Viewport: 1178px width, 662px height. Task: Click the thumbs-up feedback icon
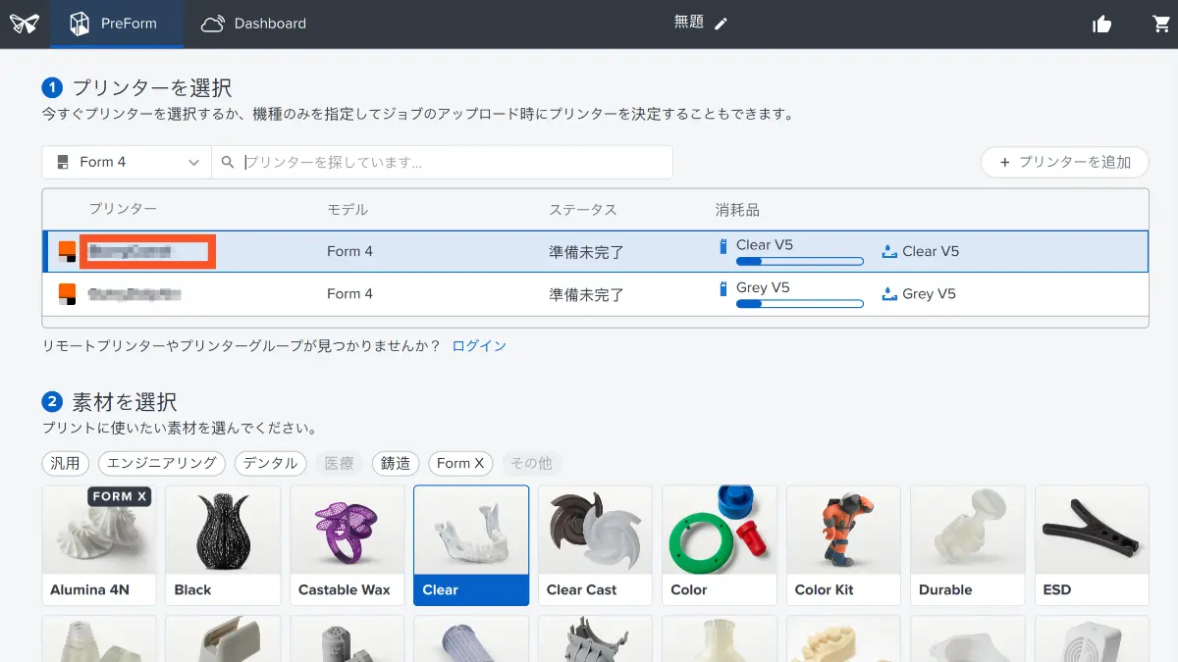click(1101, 25)
